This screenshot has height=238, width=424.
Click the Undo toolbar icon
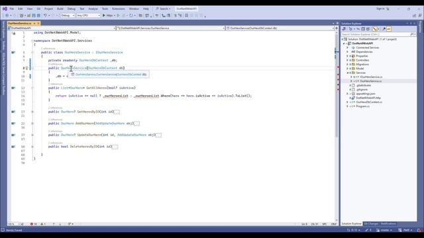45,16
